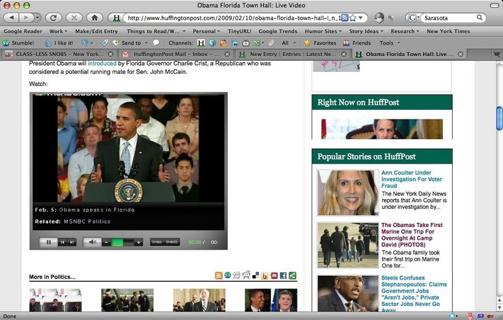Click the StumbleUpon Stumble! logo icon

coord(6,43)
